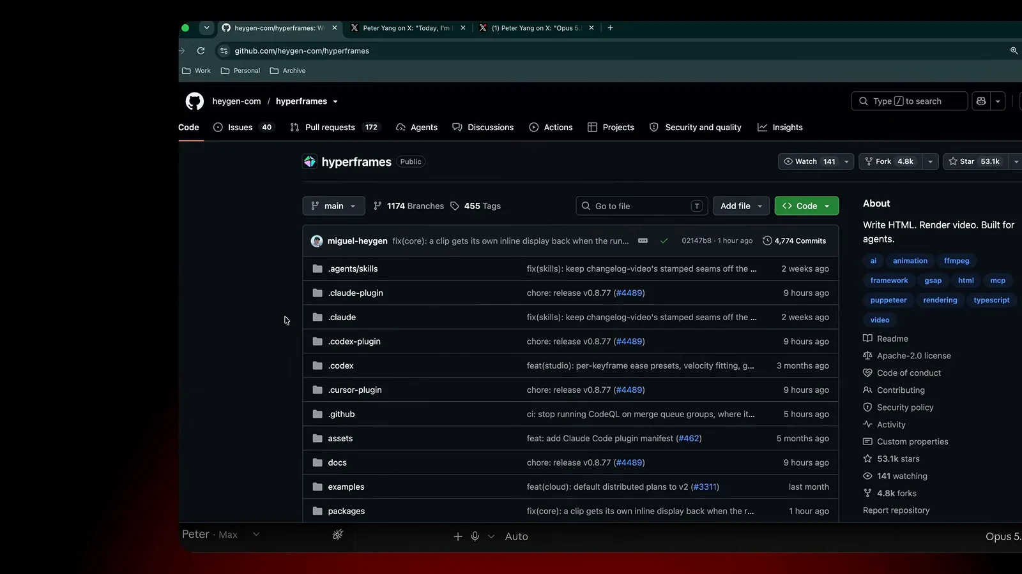1022x574 pixels.
Task: Reload the page with the browser refresh icon
Action: coord(201,51)
